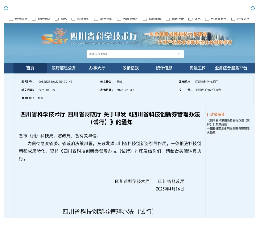Open the 办公文档 bookmark folder

pyautogui.click(x=240, y=19)
